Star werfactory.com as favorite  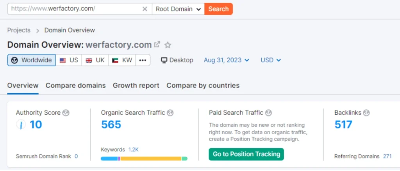[168, 45]
